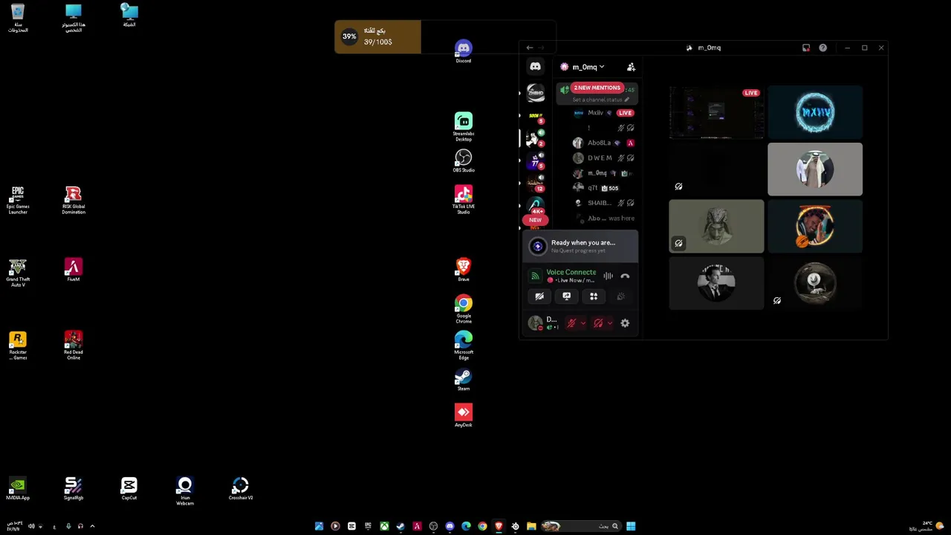951x535 pixels.
Task: Focus the MXIIV glowing ring video tile
Action: 815,112
